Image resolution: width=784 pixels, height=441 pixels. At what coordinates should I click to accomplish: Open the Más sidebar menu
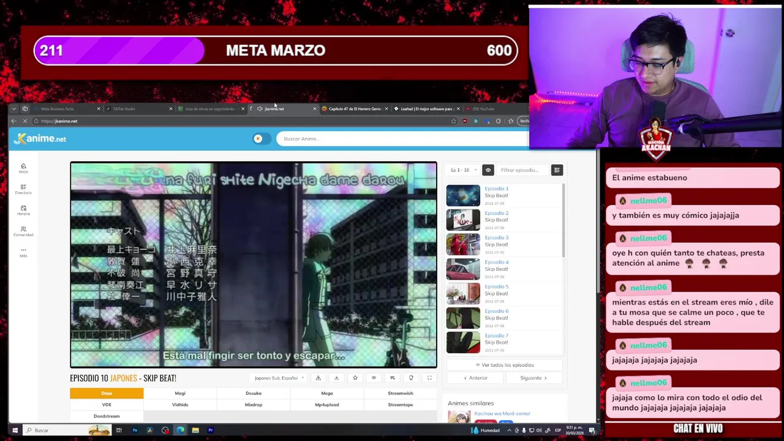click(x=23, y=252)
